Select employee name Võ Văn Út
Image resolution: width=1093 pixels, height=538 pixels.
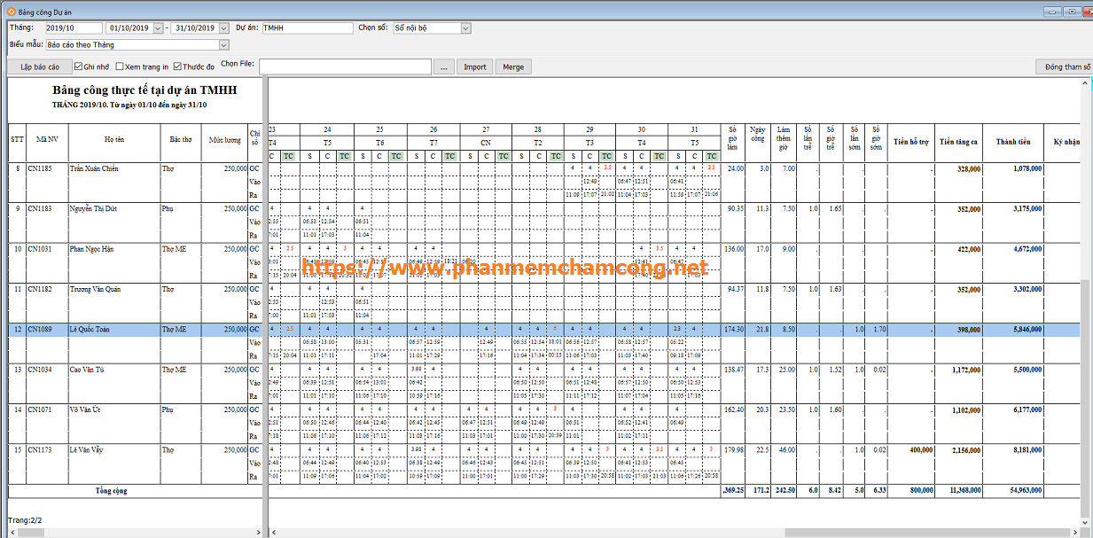tap(86, 409)
